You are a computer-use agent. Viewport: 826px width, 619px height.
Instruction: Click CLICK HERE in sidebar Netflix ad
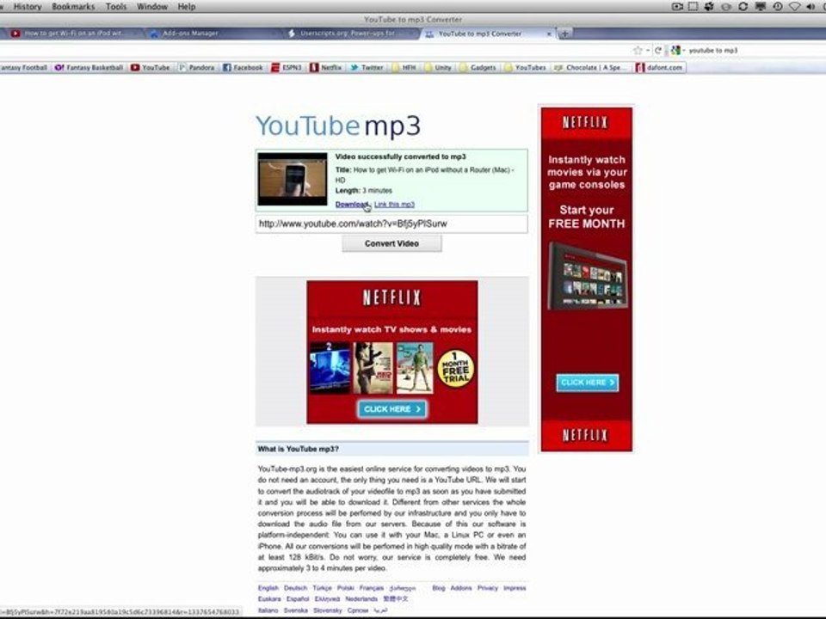588,383
